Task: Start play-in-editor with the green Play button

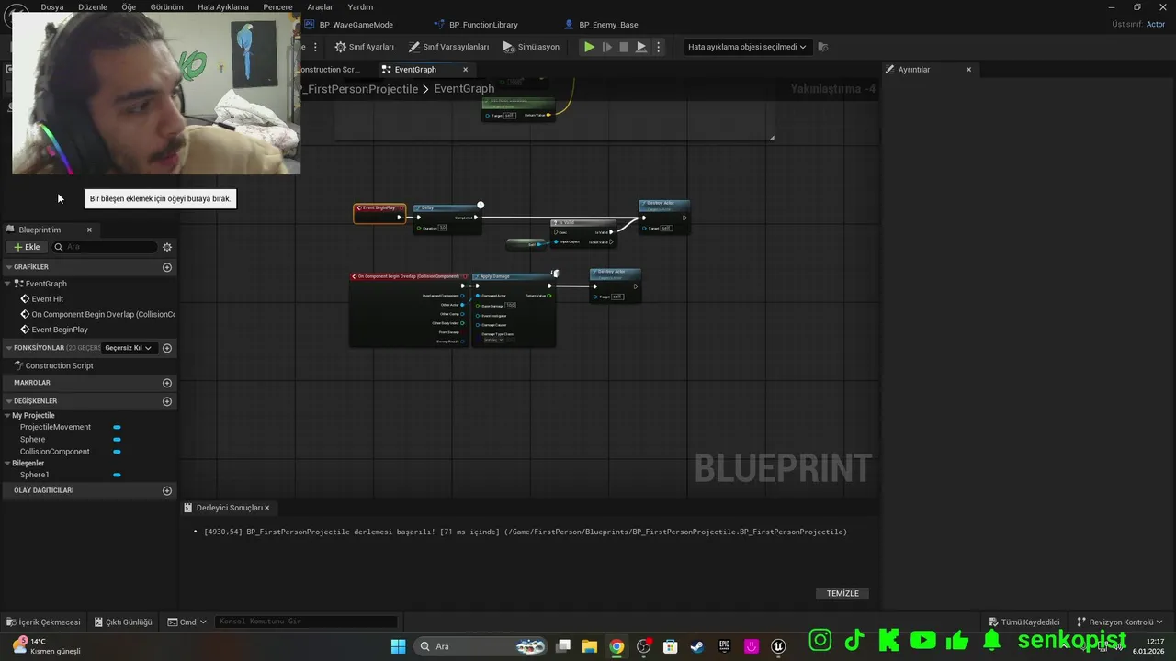Action: 589,47
